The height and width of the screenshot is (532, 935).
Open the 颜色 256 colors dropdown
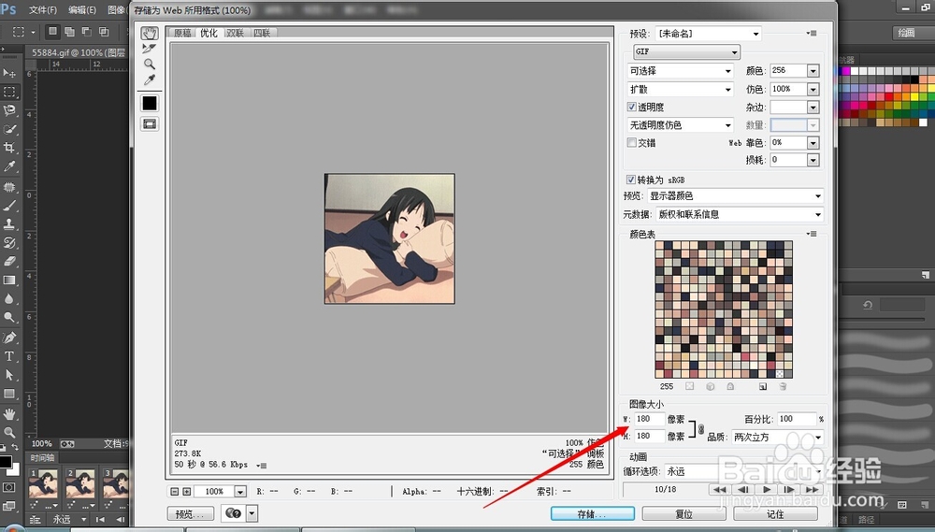click(x=813, y=71)
